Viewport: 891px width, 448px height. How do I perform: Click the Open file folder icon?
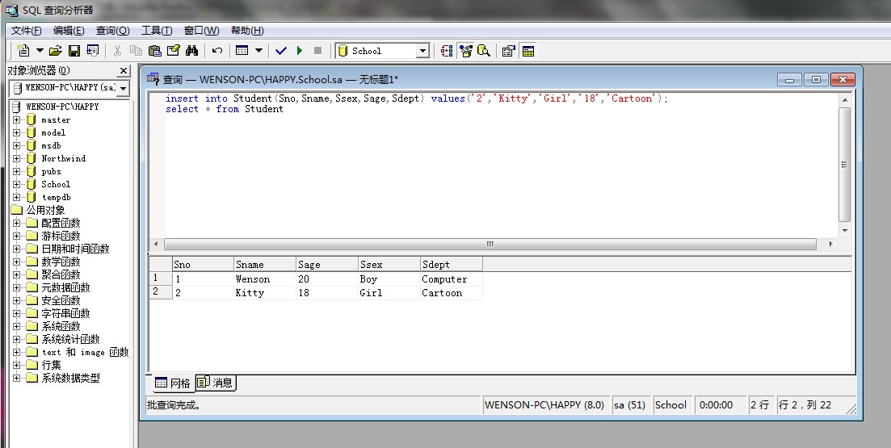(x=55, y=51)
